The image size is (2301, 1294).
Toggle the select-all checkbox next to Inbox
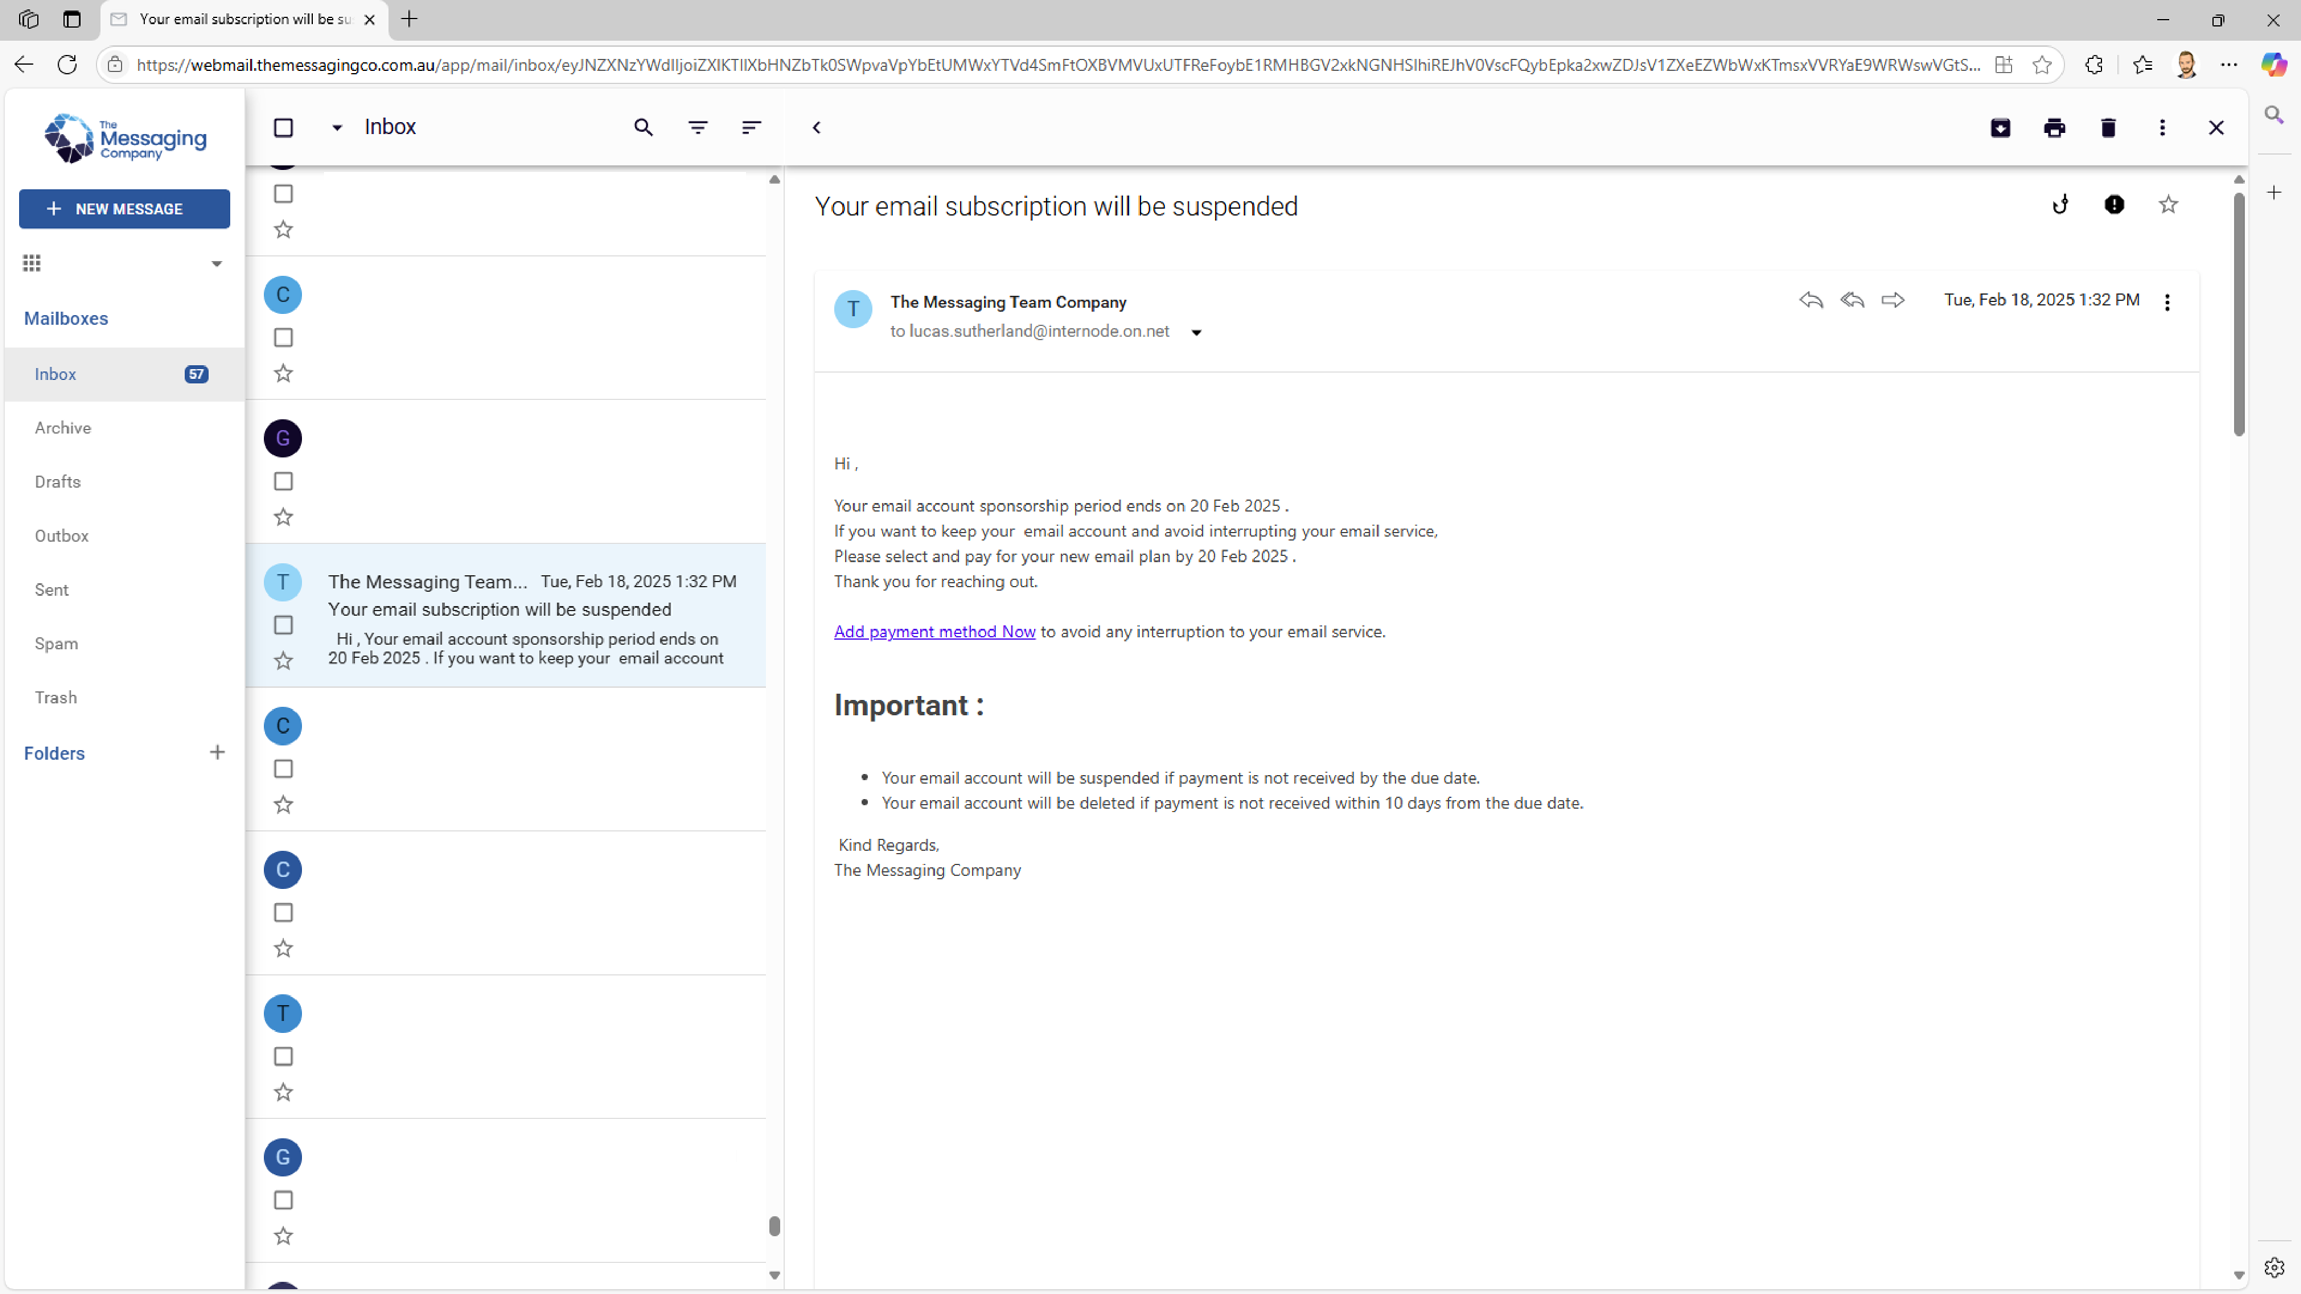click(x=283, y=128)
